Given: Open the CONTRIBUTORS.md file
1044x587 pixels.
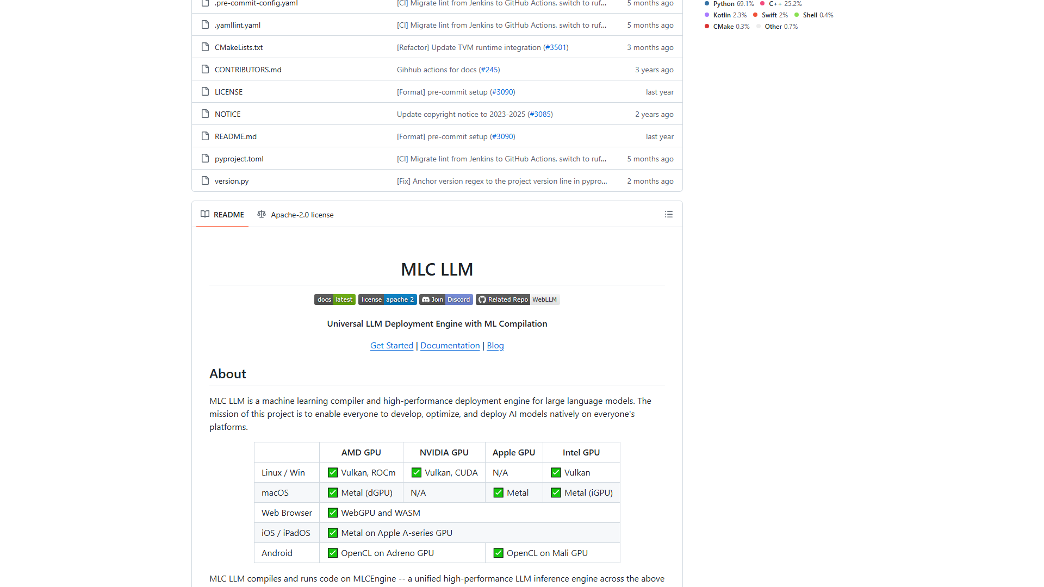Looking at the screenshot, I should click(x=248, y=70).
